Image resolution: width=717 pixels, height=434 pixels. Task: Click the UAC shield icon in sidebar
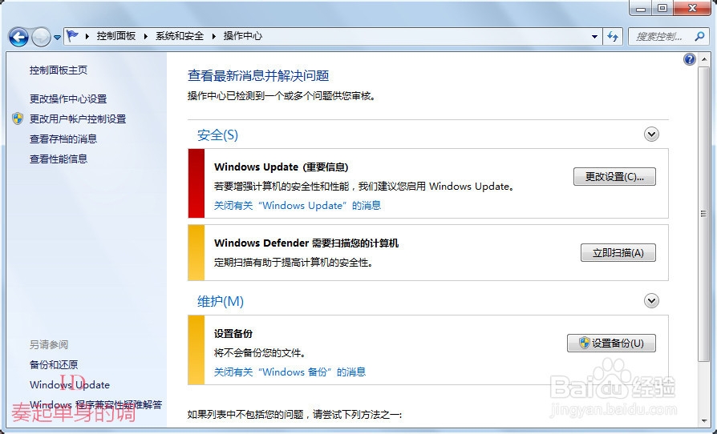18,119
